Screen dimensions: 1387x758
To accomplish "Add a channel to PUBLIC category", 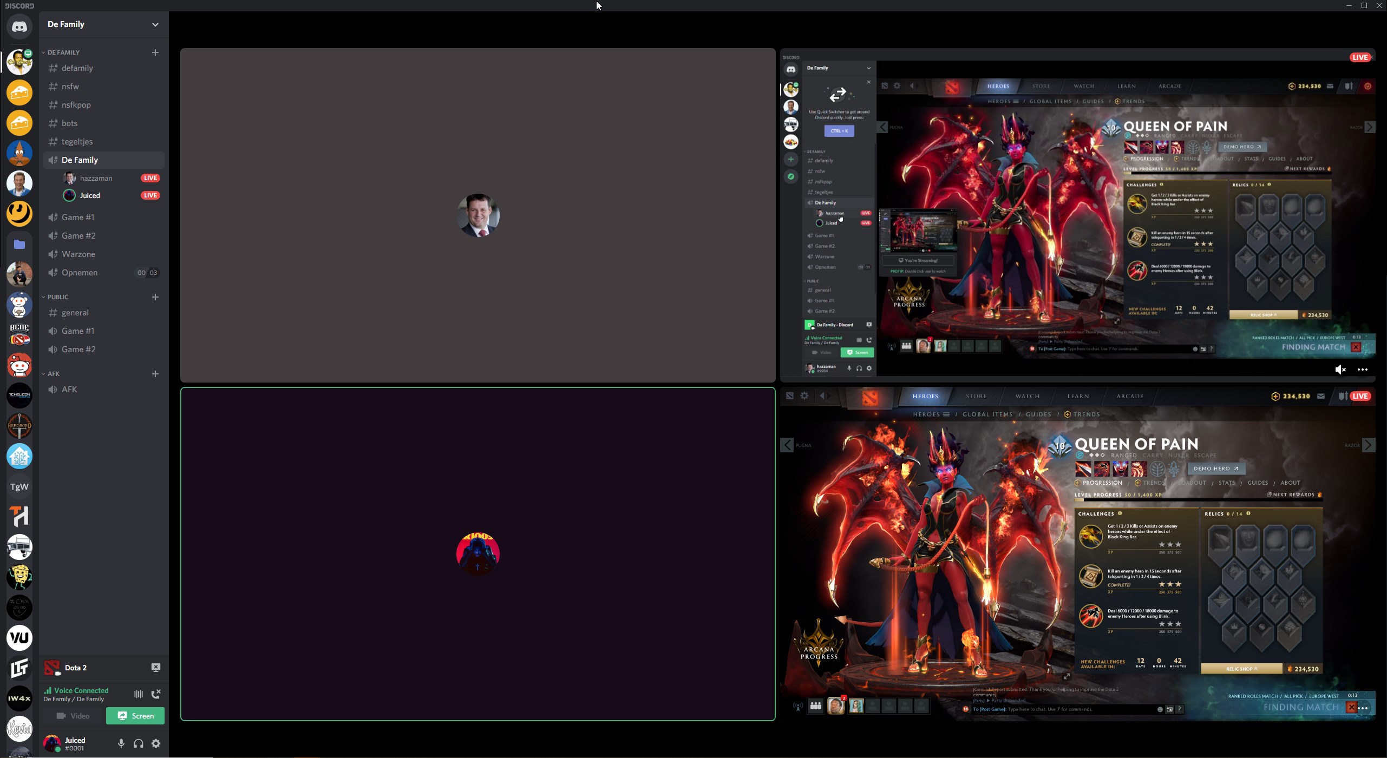I will coord(155,297).
